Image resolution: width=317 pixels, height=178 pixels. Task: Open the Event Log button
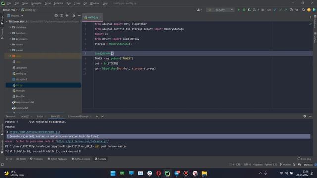click(304, 159)
